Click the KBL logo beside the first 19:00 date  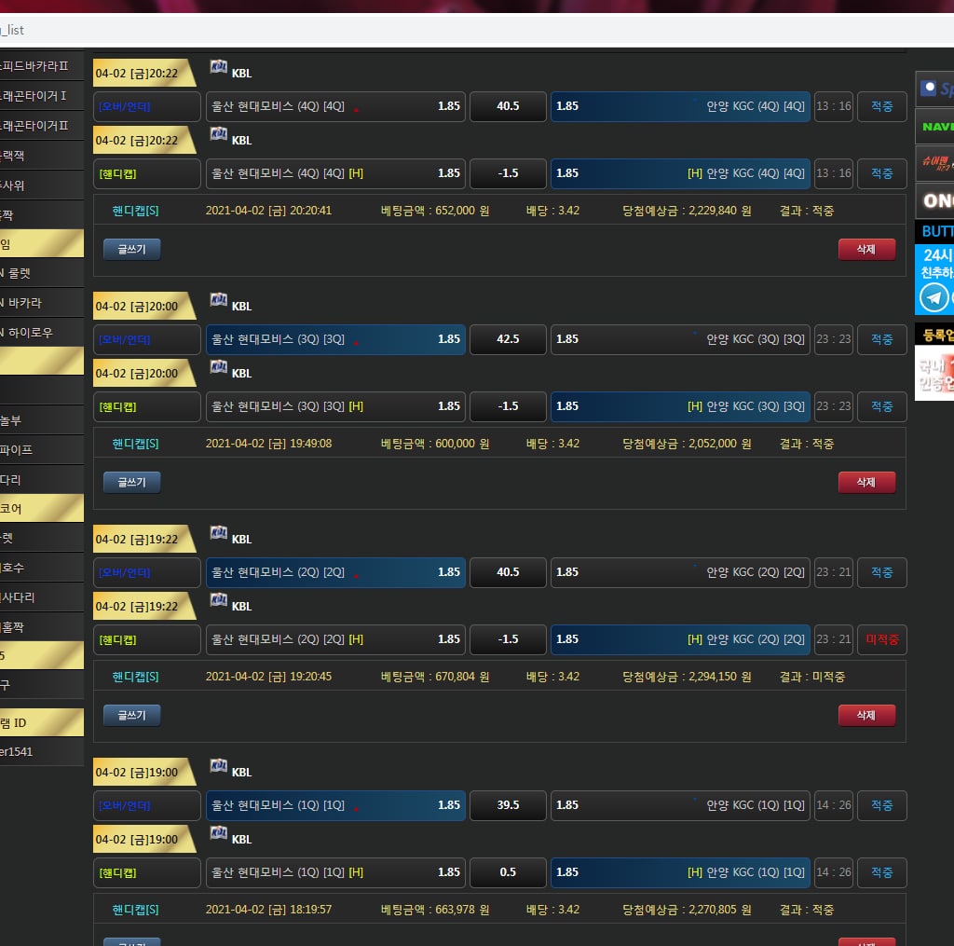click(219, 766)
